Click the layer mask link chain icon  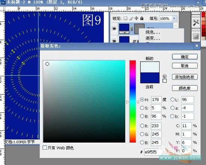[x=131, y=29]
